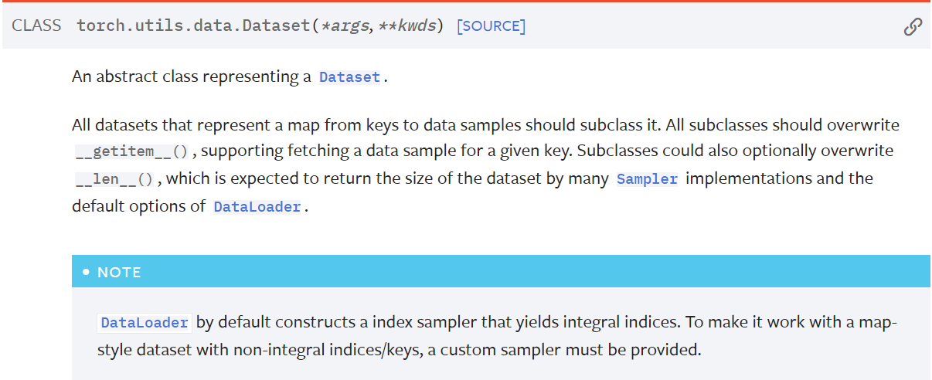Click the CLASS label
This screenshot has width=932, height=380.
point(36,25)
